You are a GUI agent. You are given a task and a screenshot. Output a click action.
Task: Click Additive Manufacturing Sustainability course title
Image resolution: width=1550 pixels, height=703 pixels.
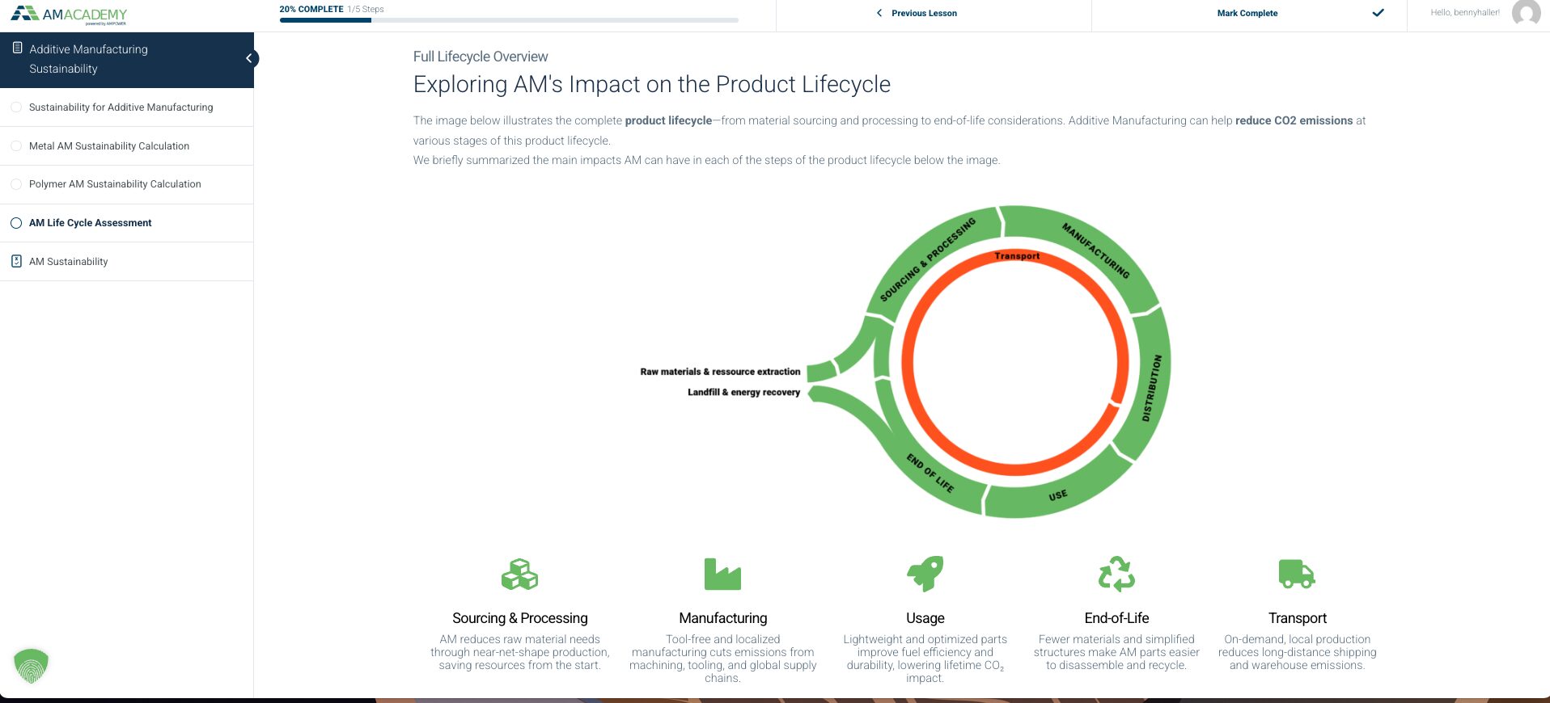(x=88, y=59)
